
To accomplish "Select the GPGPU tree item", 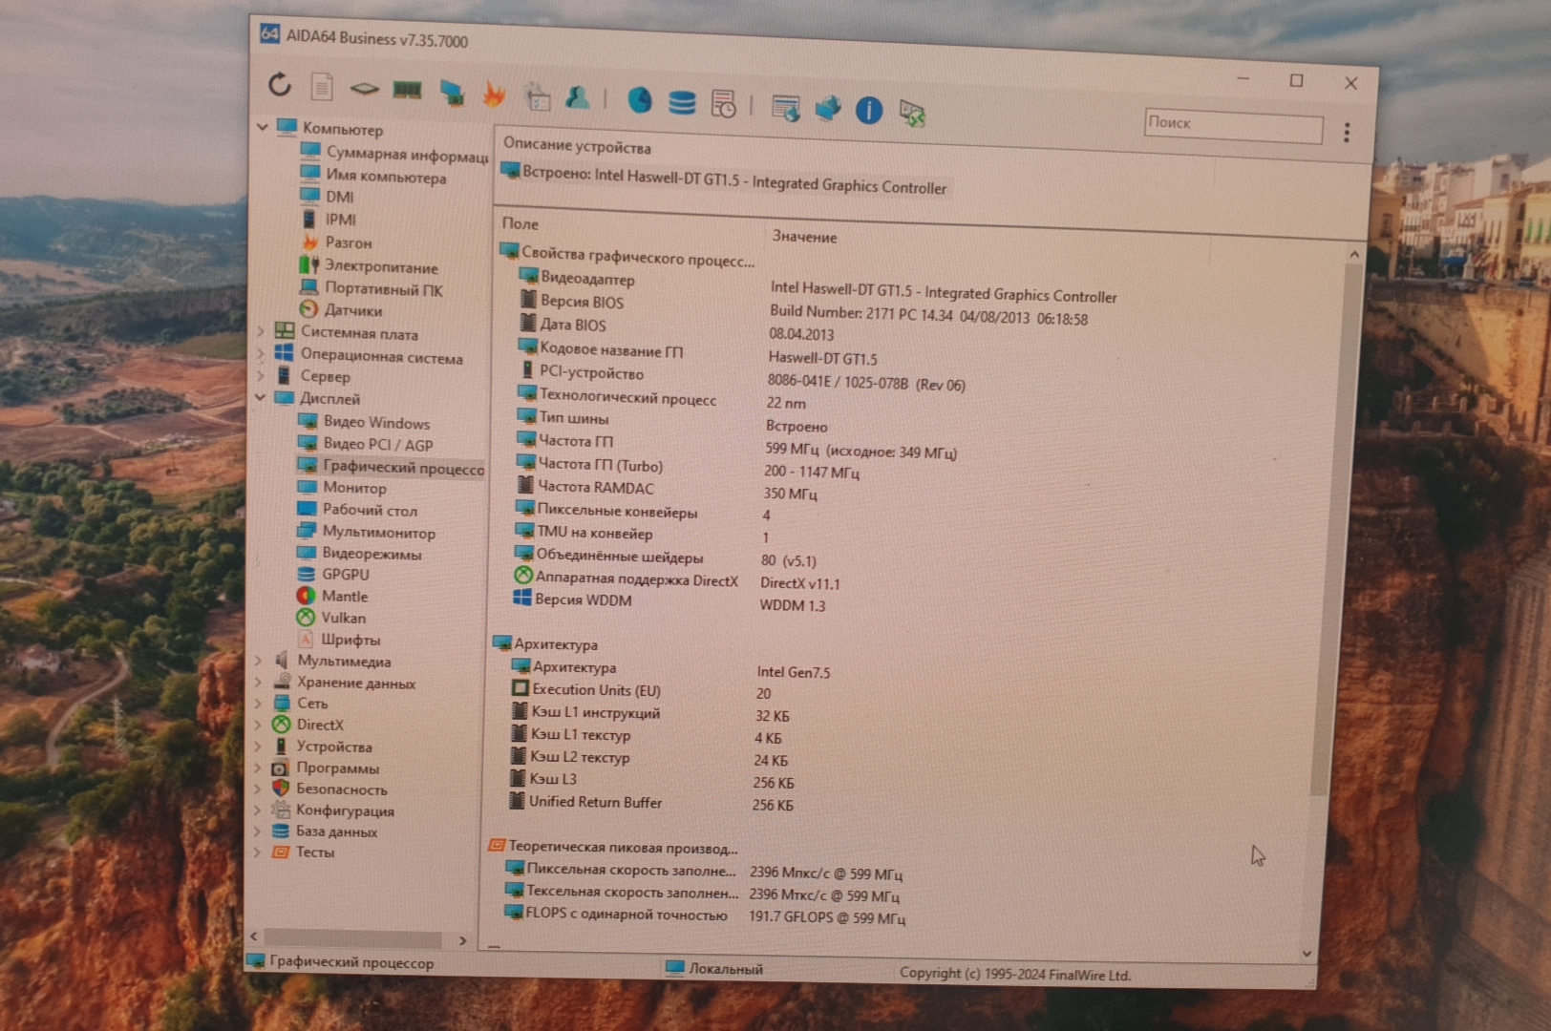I will (332, 574).
